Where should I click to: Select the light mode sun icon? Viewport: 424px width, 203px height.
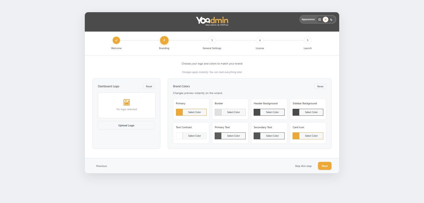click(325, 19)
